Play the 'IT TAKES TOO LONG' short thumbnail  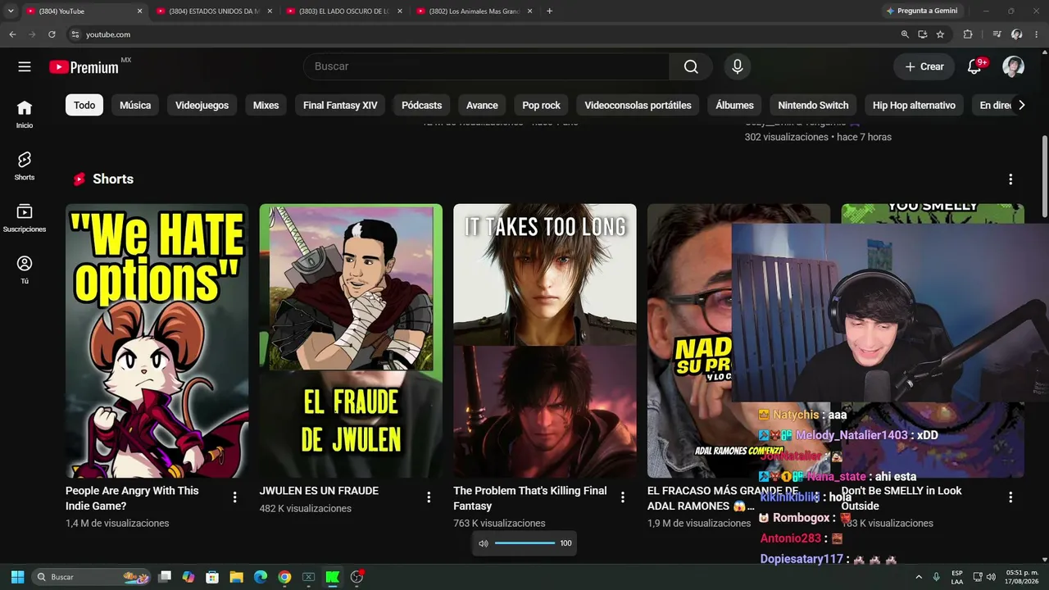[545, 341]
